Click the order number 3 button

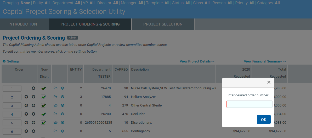12,106
